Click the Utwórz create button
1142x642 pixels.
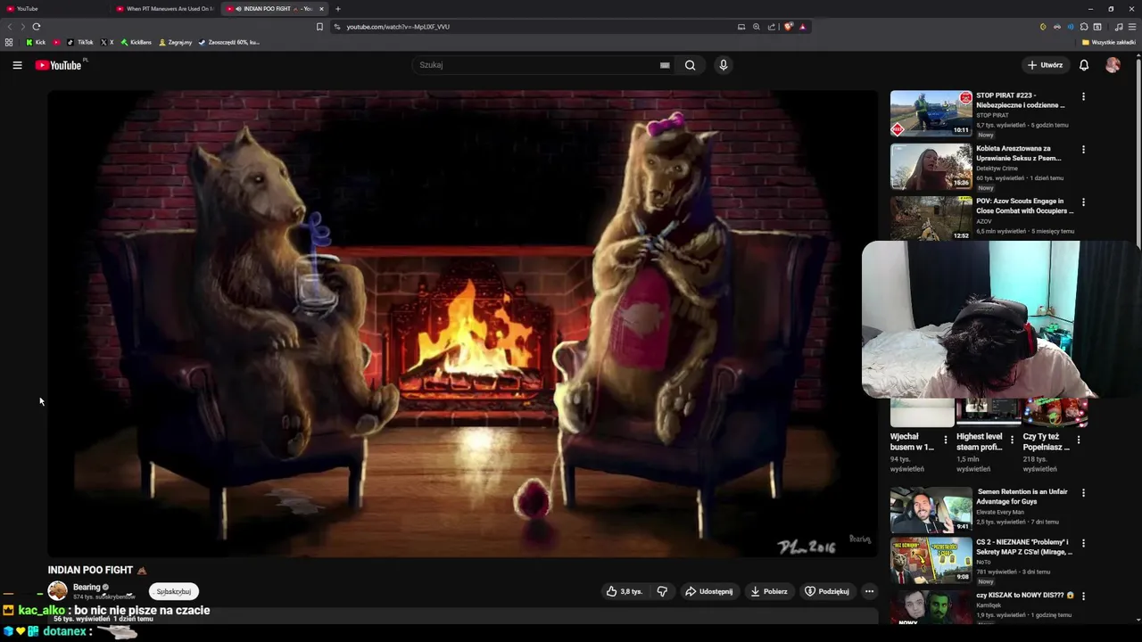(1045, 65)
